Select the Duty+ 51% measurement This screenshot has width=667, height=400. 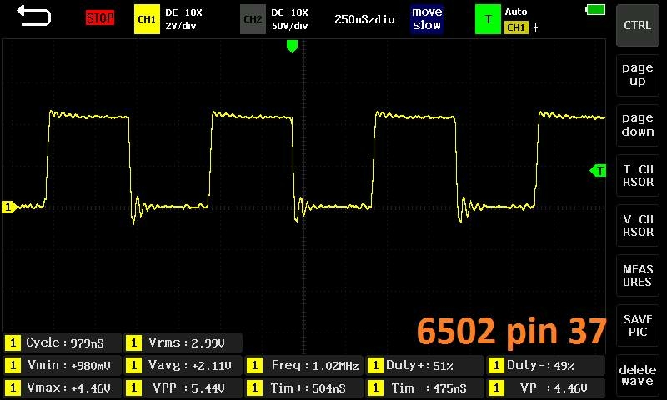click(x=424, y=366)
